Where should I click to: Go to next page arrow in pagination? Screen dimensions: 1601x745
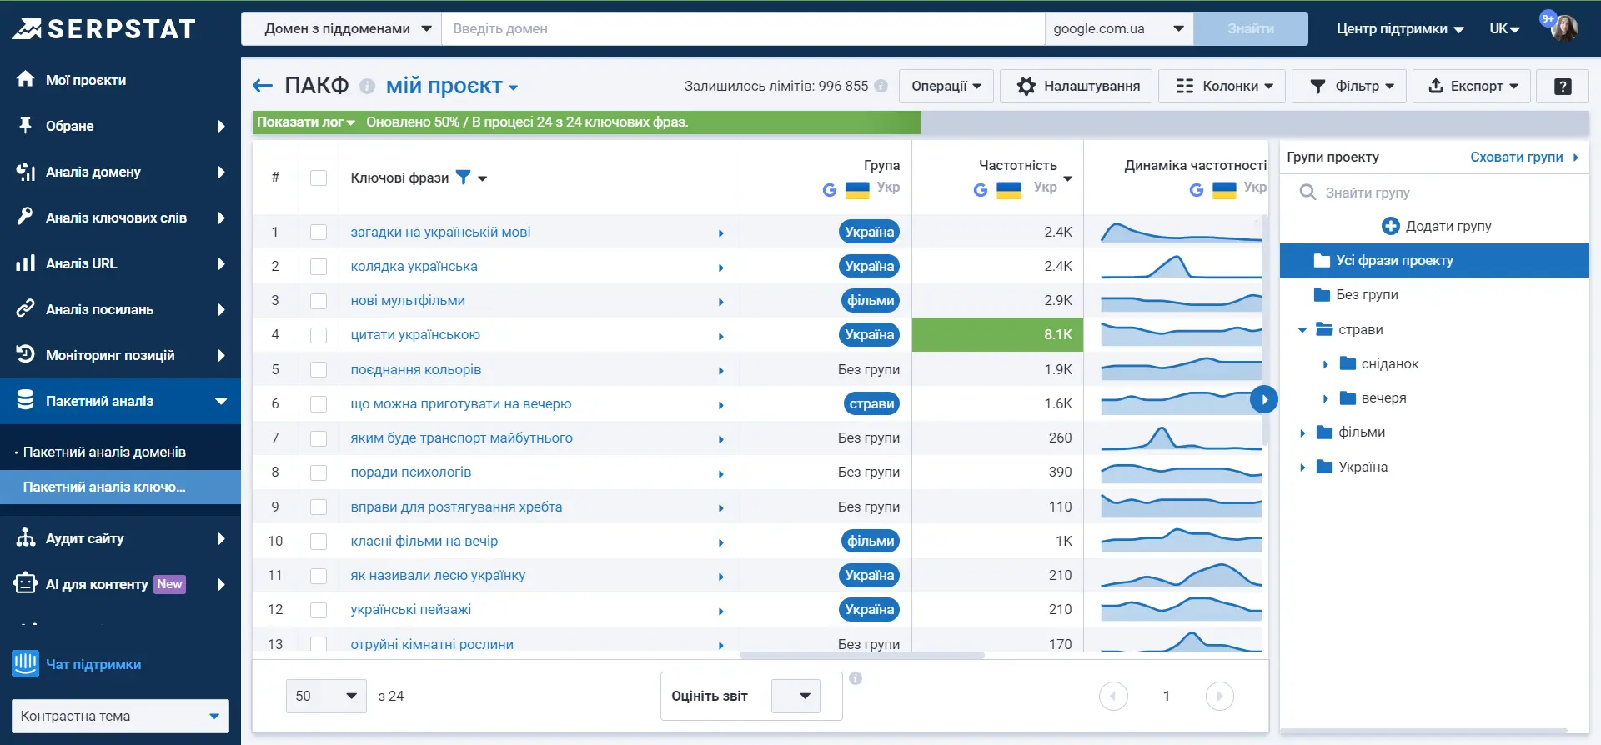[x=1220, y=696]
